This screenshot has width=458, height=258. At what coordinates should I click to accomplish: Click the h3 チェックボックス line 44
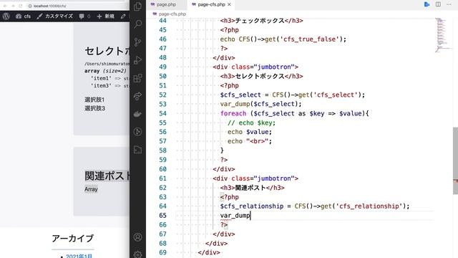pyautogui.click(x=262, y=21)
